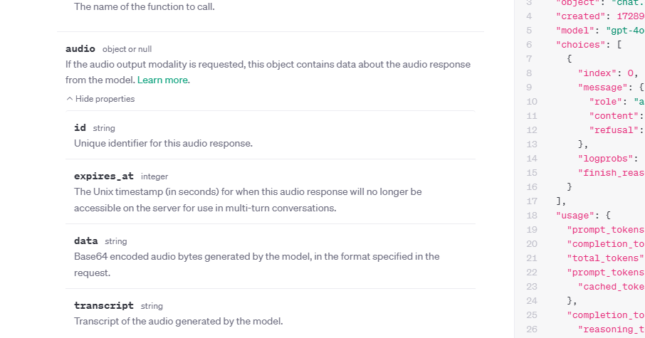This screenshot has height=338, width=645.
Task: Click the "index" key on line 8
Action: coord(600,73)
